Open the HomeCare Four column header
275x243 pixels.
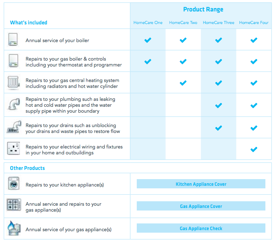[x=254, y=23]
